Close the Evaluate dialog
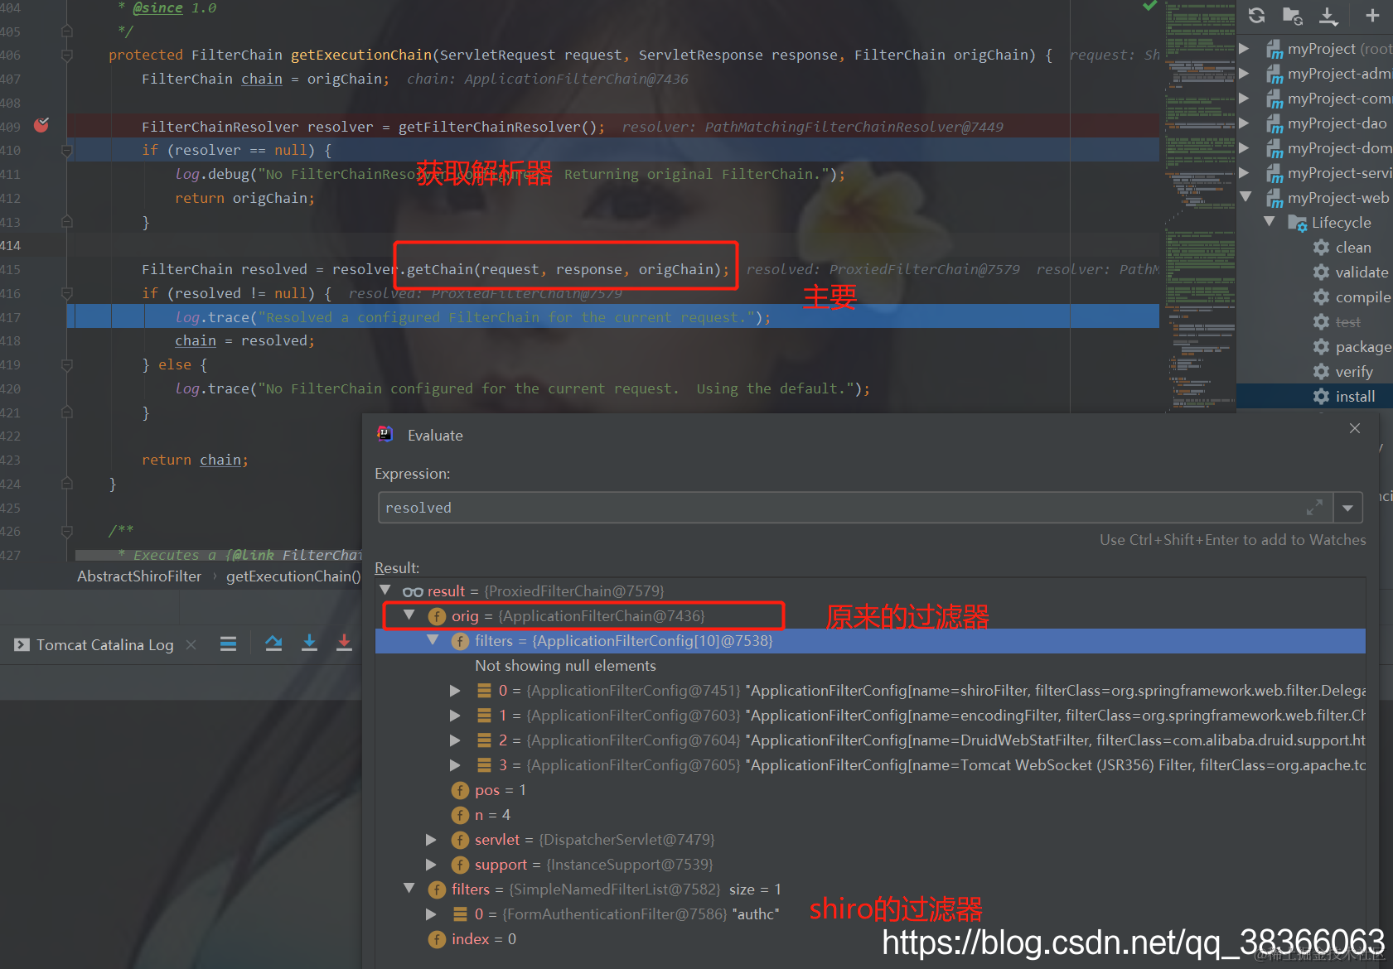This screenshot has height=969, width=1393. tap(1355, 428)
